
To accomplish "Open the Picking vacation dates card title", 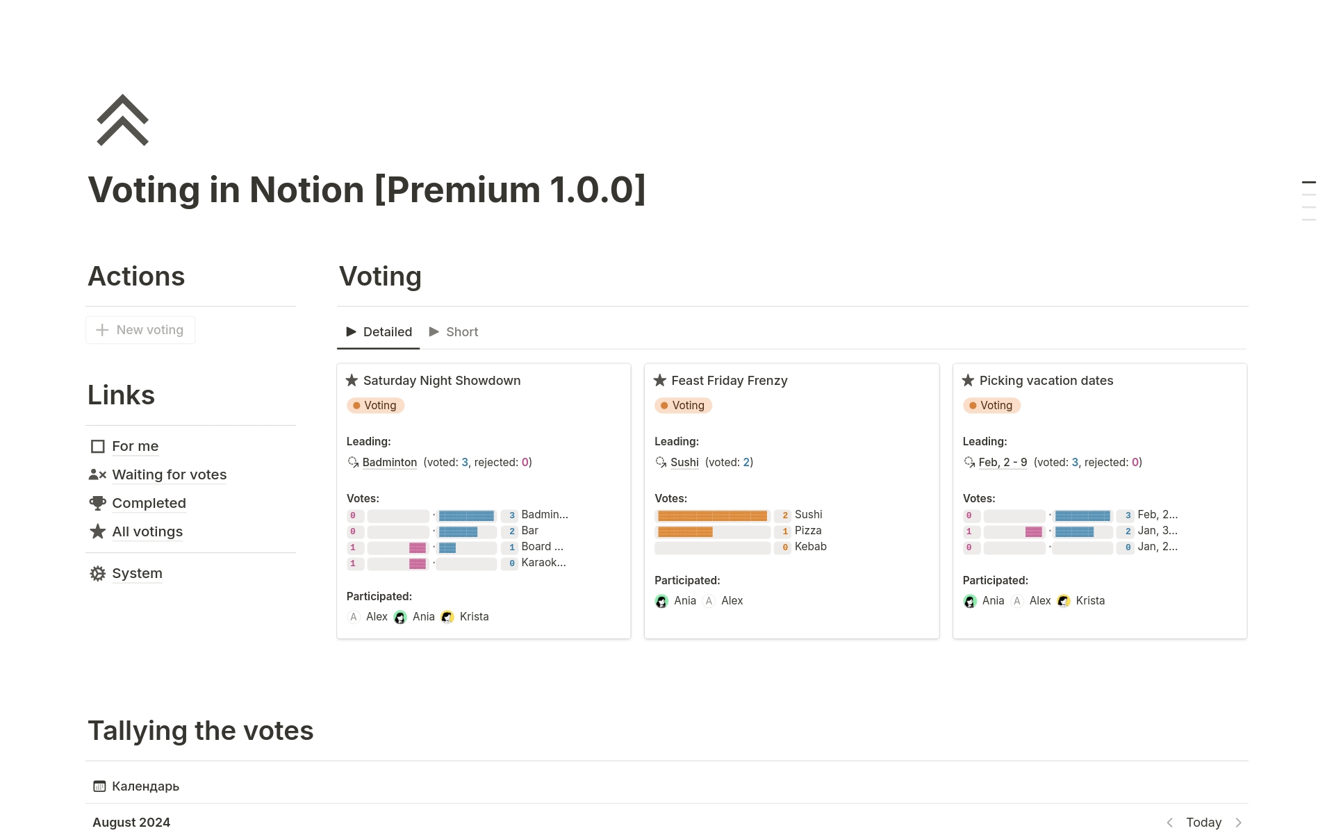I will click(x=1046, y=381).
